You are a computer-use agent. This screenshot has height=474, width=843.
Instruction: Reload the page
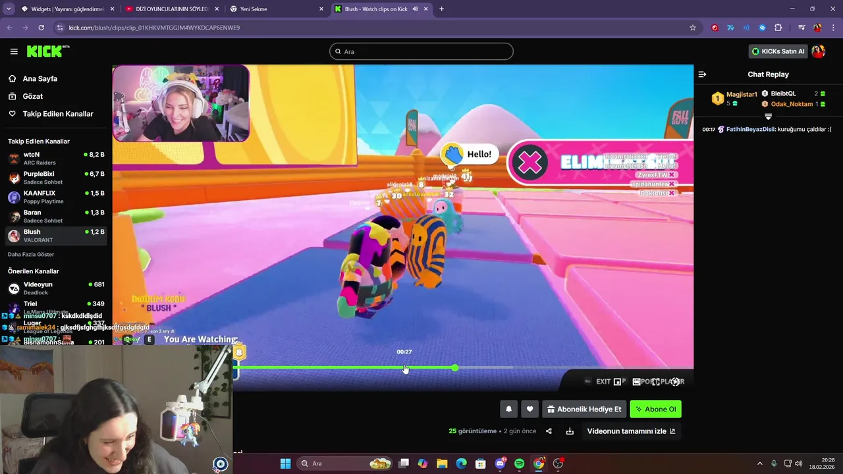[41, 28]
